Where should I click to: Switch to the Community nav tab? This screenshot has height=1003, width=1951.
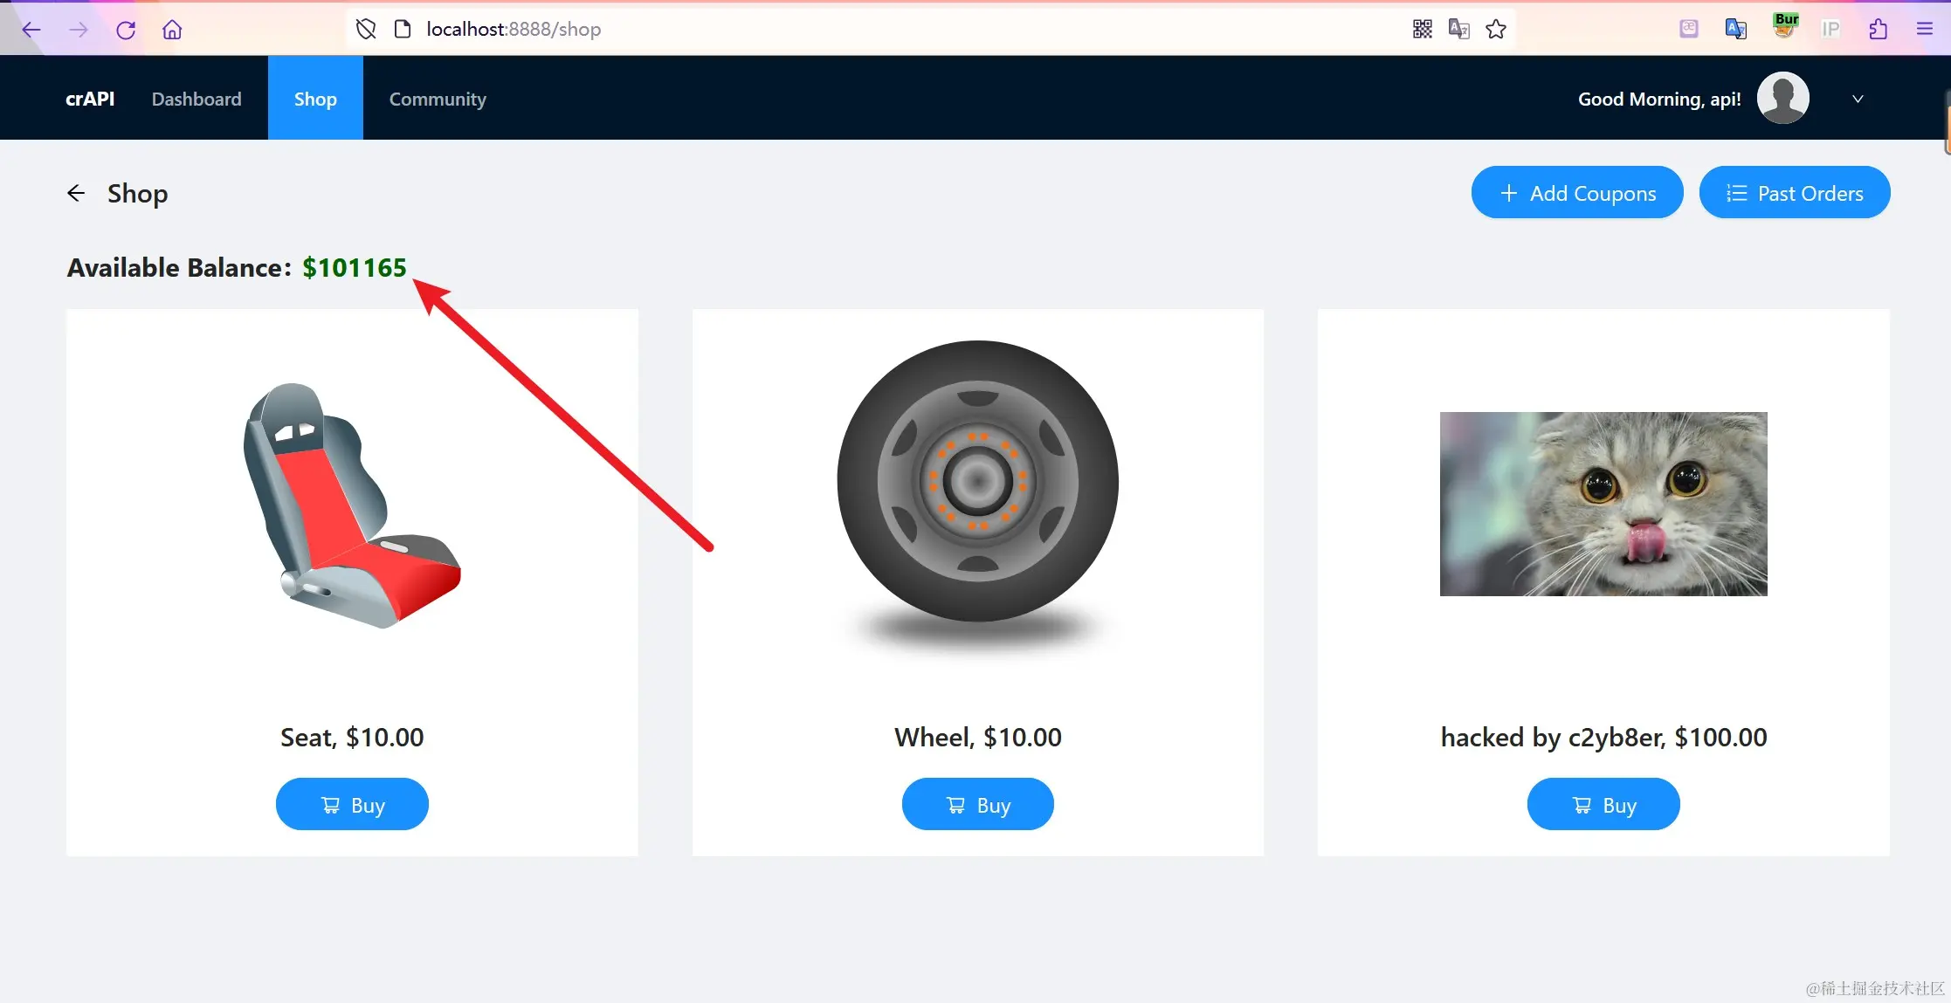[x=437, y=99]
